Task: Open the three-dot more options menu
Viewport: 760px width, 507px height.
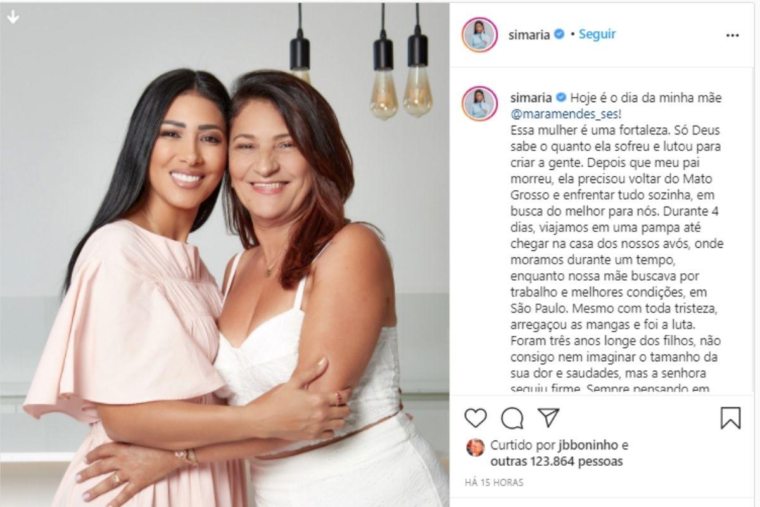Action: (732, 35)
